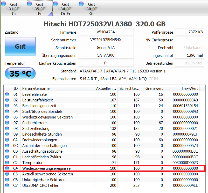Screen dimensions: 208x193
Task: Click status orb of Suchzeitleistung row
Action: tap(7, 128)
